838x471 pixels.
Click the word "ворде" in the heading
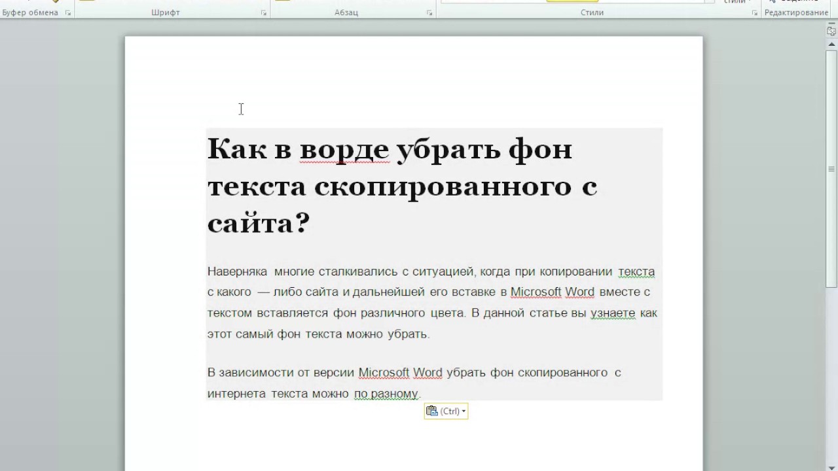coord(344,149)
